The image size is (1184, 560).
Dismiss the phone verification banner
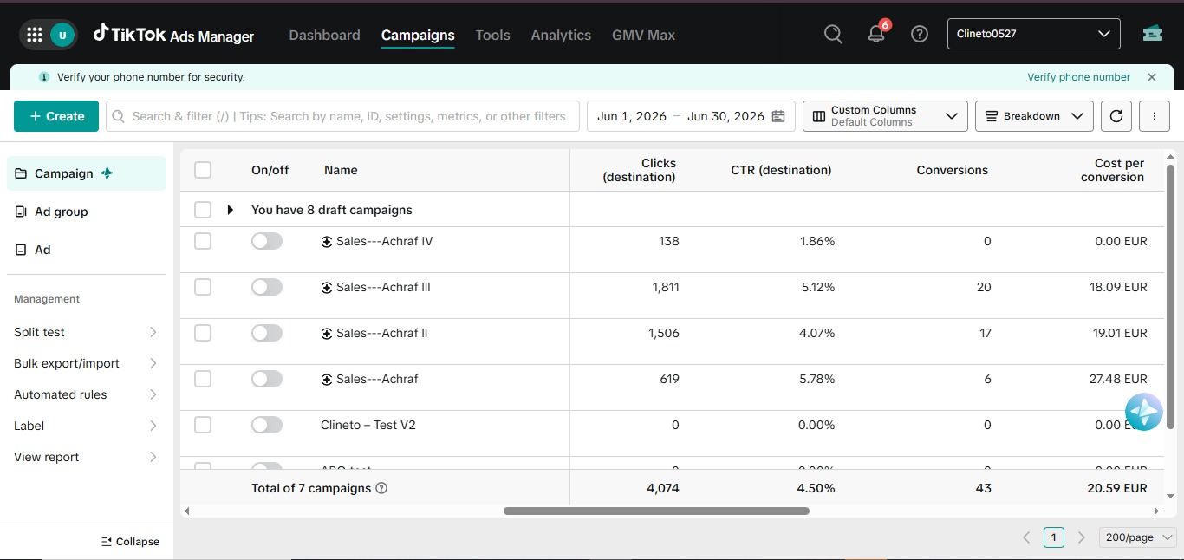pyautogui.click(x=1152, y=77)
